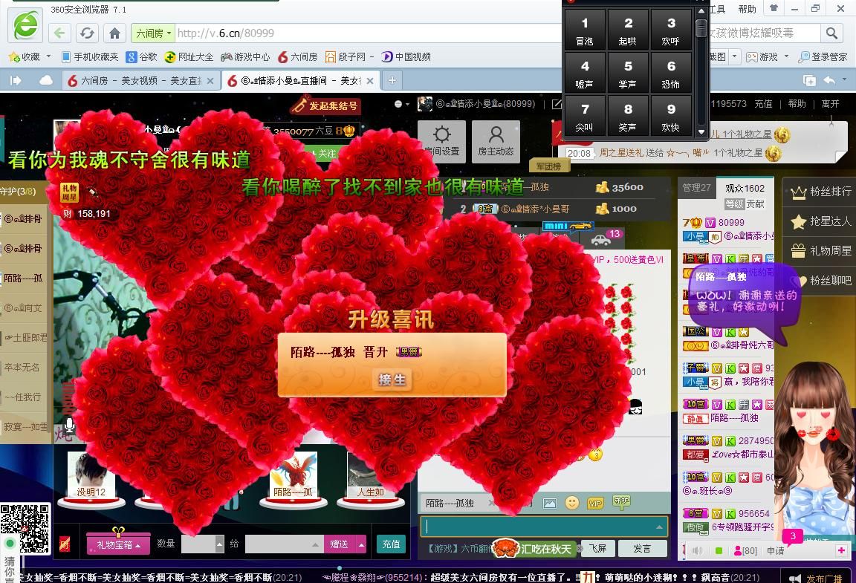This screenshot has width=856, height=583.
Task: Click the car icon with badge 13
Action: point(600,239)
